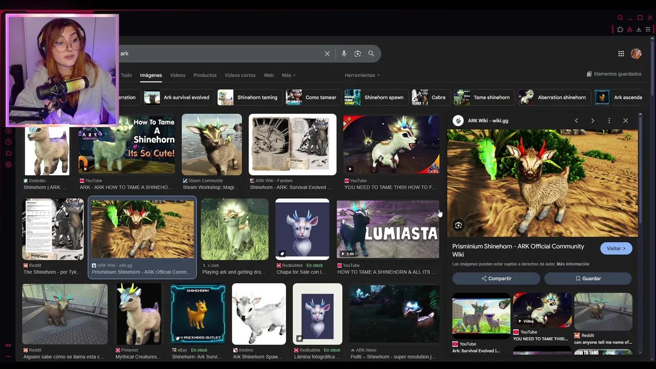Open History clock icon in sidebar
This screenshot has width=656, height=369.
coord(8,142)
